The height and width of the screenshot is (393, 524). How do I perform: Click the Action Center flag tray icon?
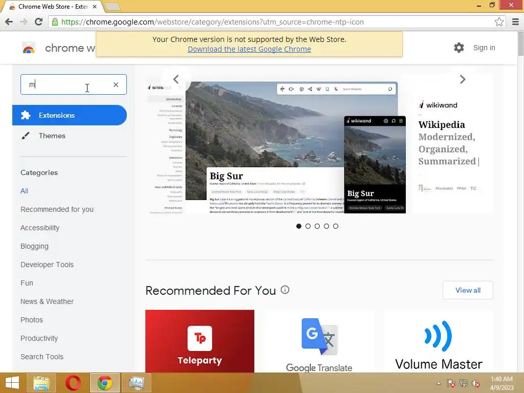pos(451,383)
